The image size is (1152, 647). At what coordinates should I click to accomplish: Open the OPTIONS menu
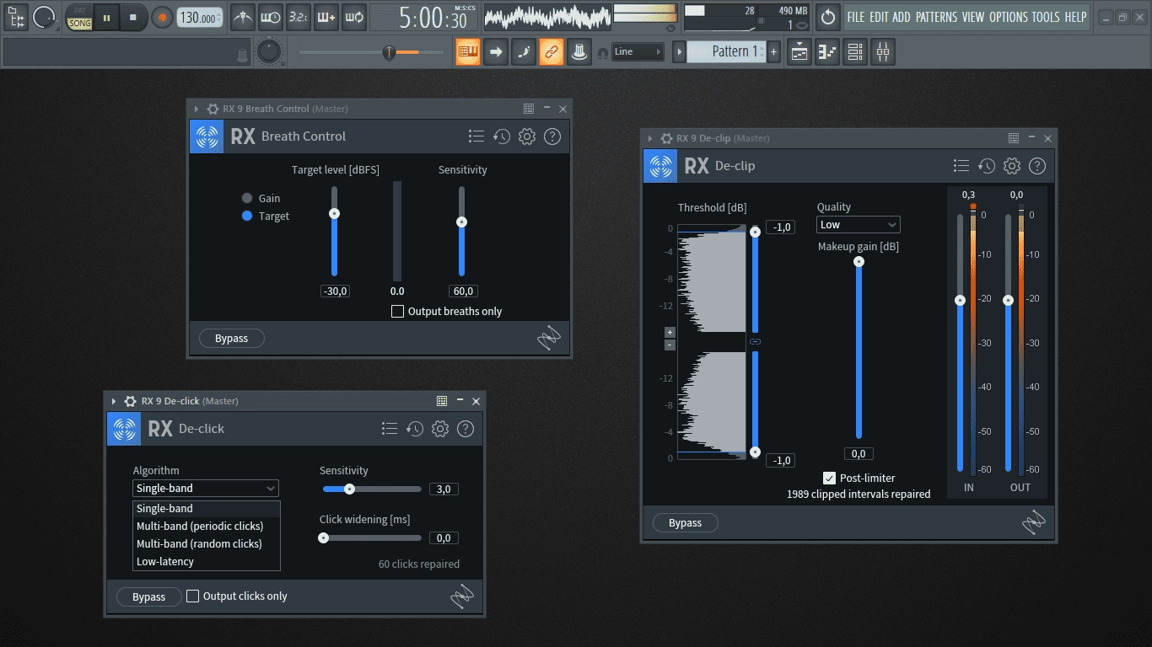[1009, 17]
